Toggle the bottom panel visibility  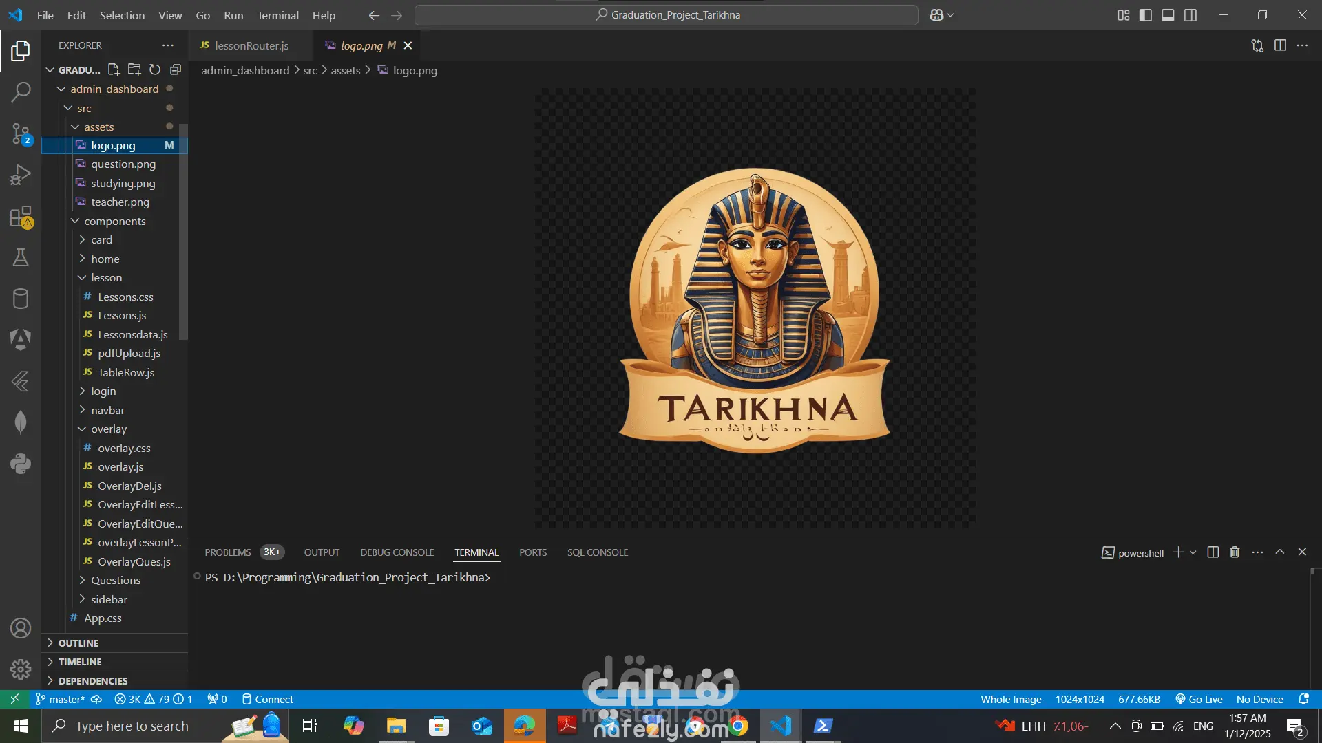tap(1168, 15)
